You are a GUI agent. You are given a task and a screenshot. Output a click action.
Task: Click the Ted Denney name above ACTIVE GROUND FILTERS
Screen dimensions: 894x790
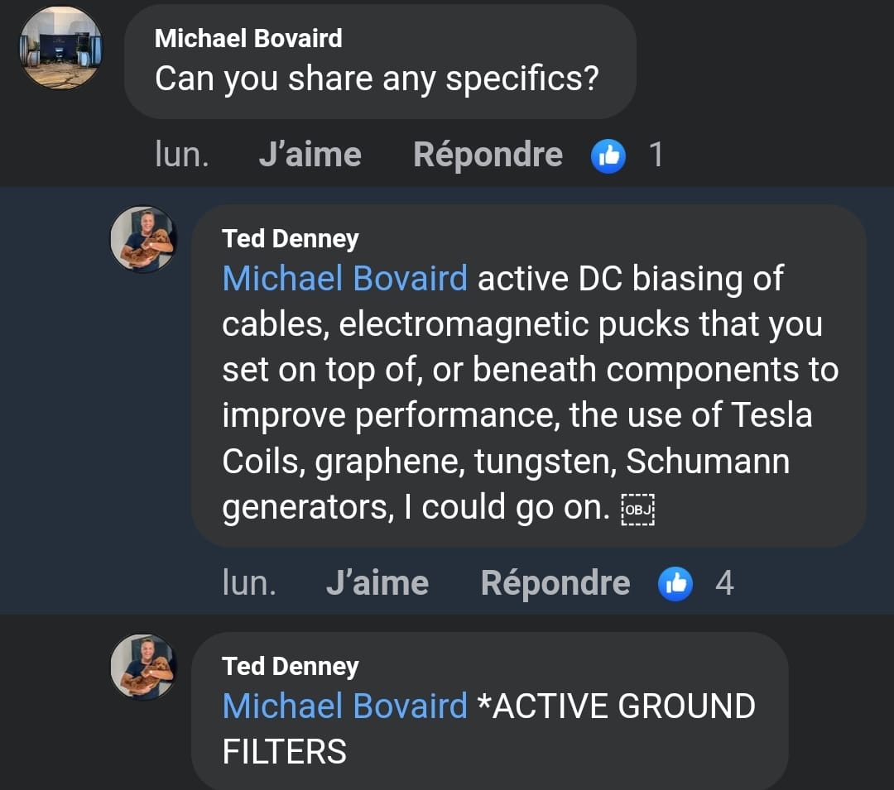point(291,667)
